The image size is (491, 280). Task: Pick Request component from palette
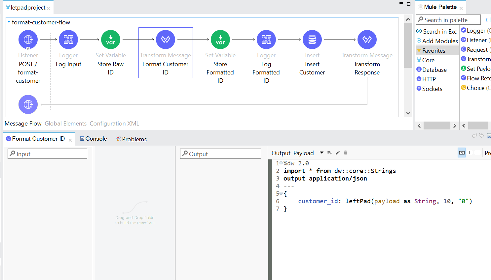(x=476, y=49)
